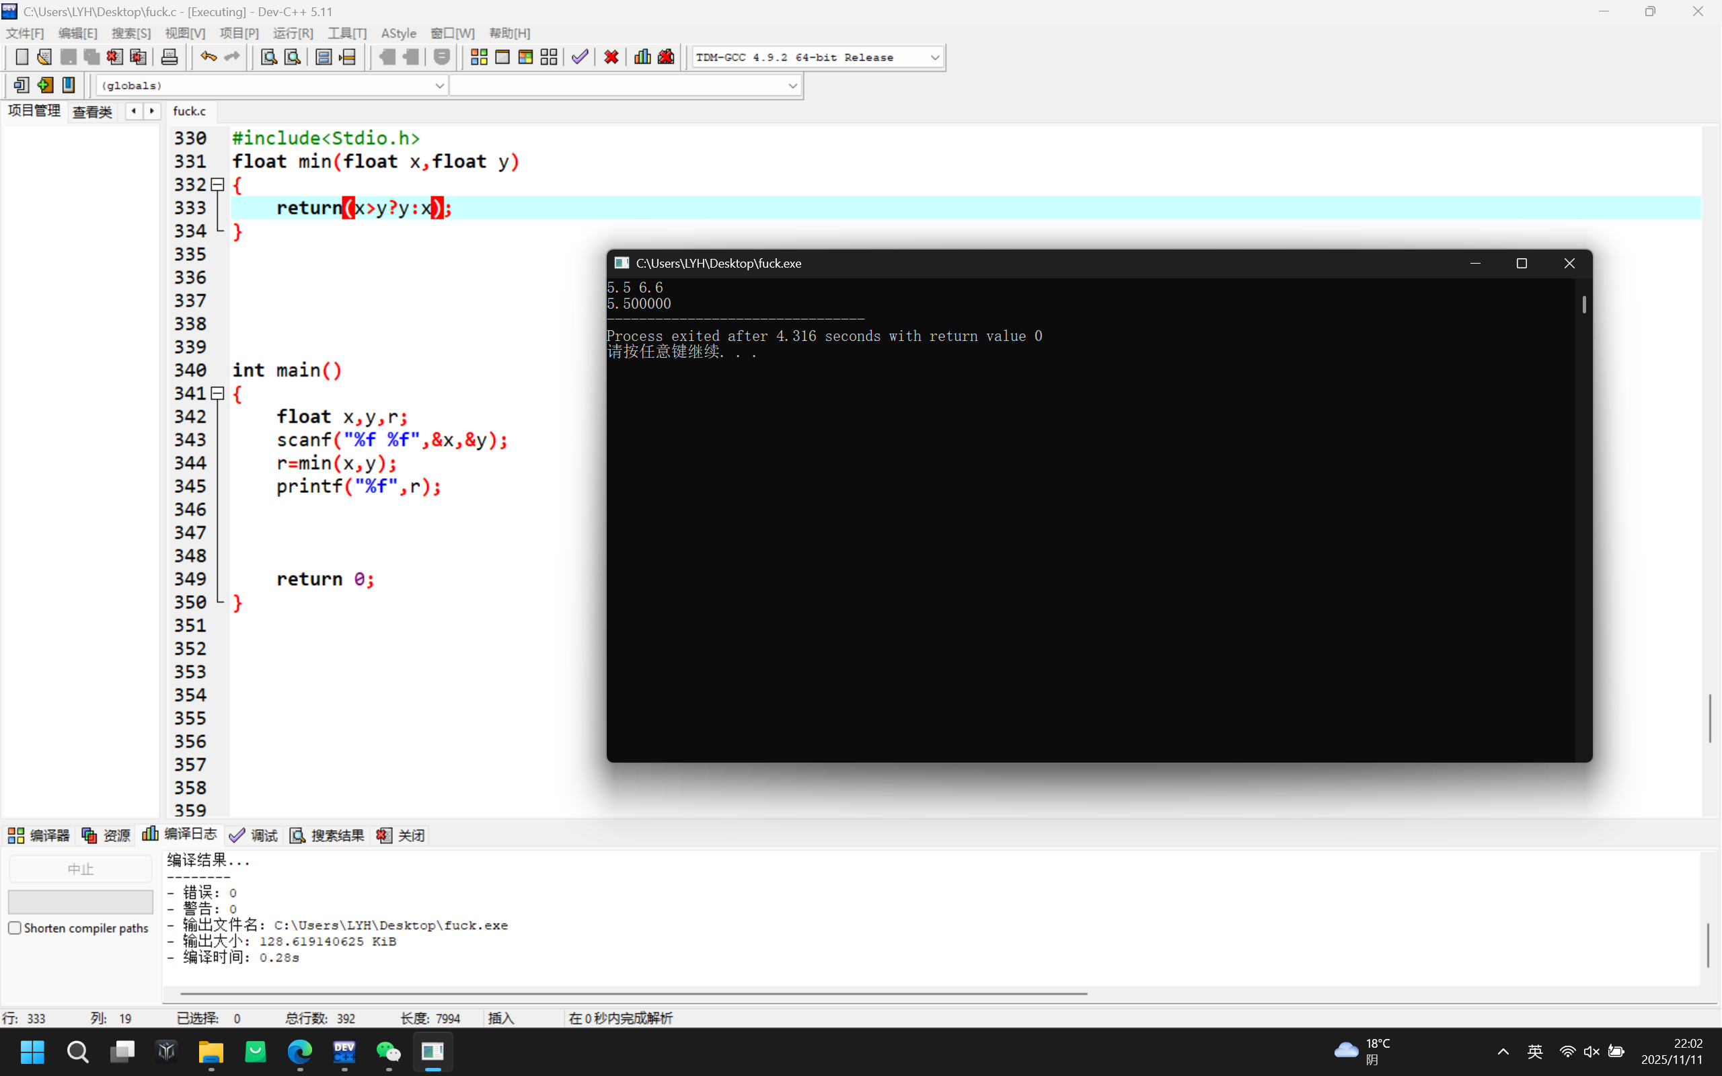Click the Profile analysis bar chart icon

[642, 57]
